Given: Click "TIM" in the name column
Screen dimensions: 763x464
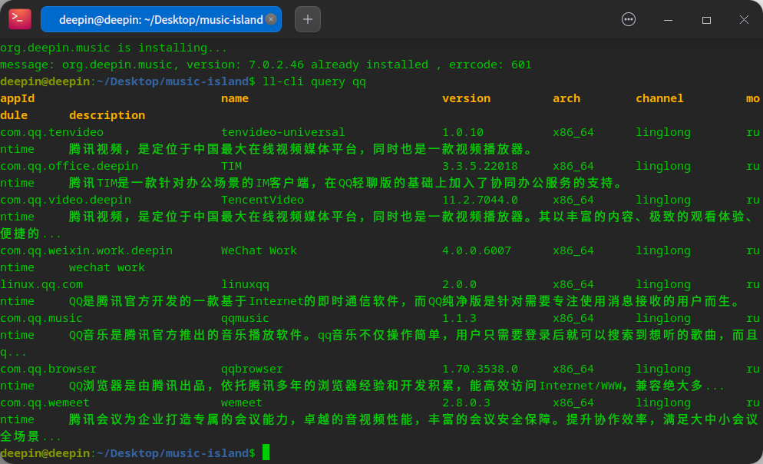Looking at the screenshot, I should (230, 166).
